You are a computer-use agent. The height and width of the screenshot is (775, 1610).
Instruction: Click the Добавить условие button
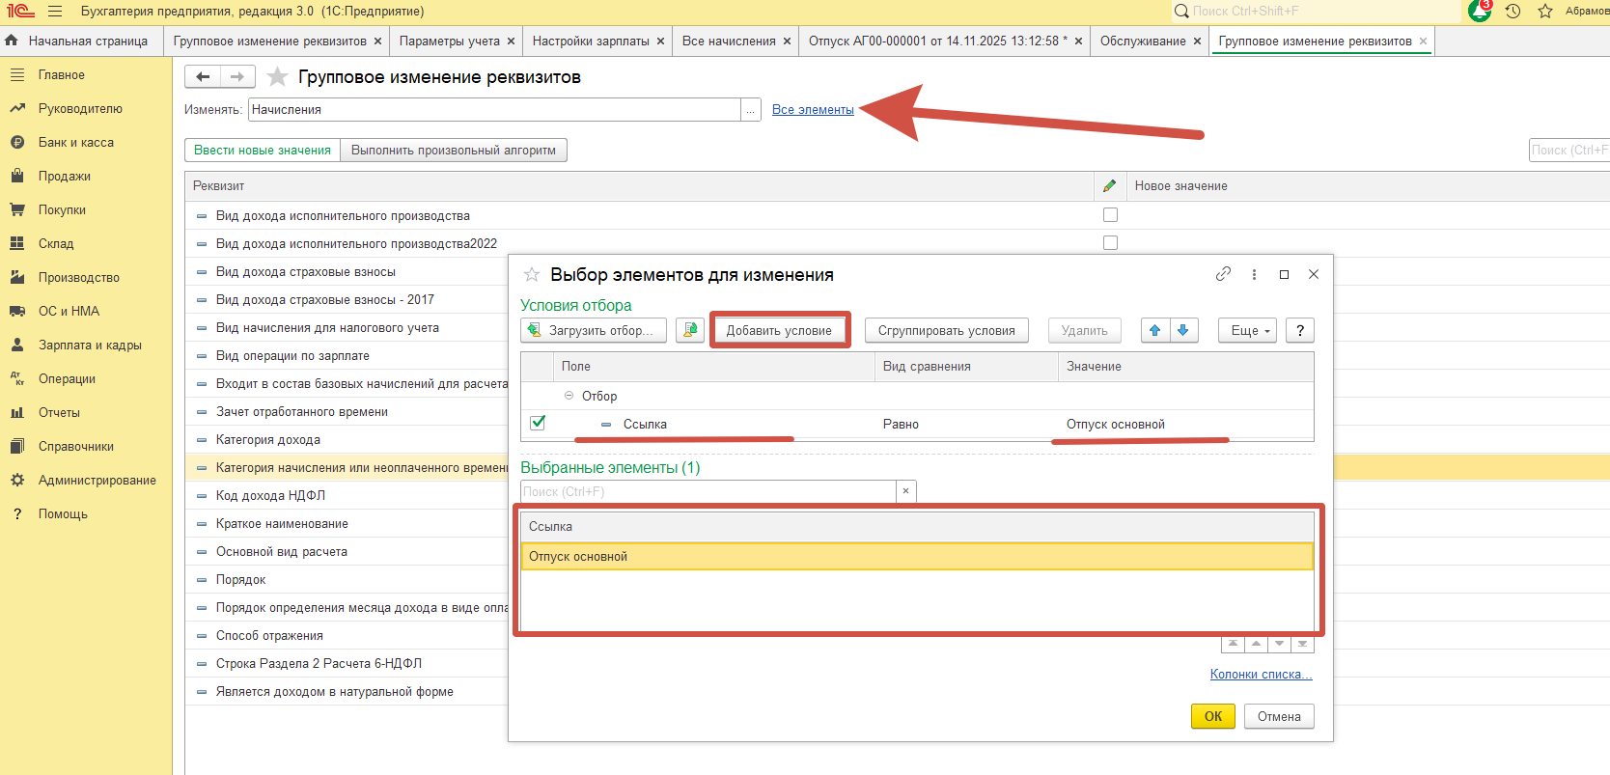[779, 330]
